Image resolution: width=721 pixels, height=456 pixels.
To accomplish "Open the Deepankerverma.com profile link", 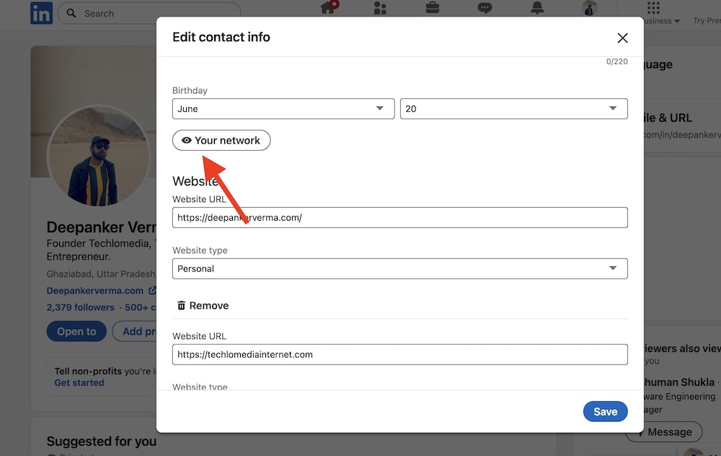I will [x=94, y=291].
